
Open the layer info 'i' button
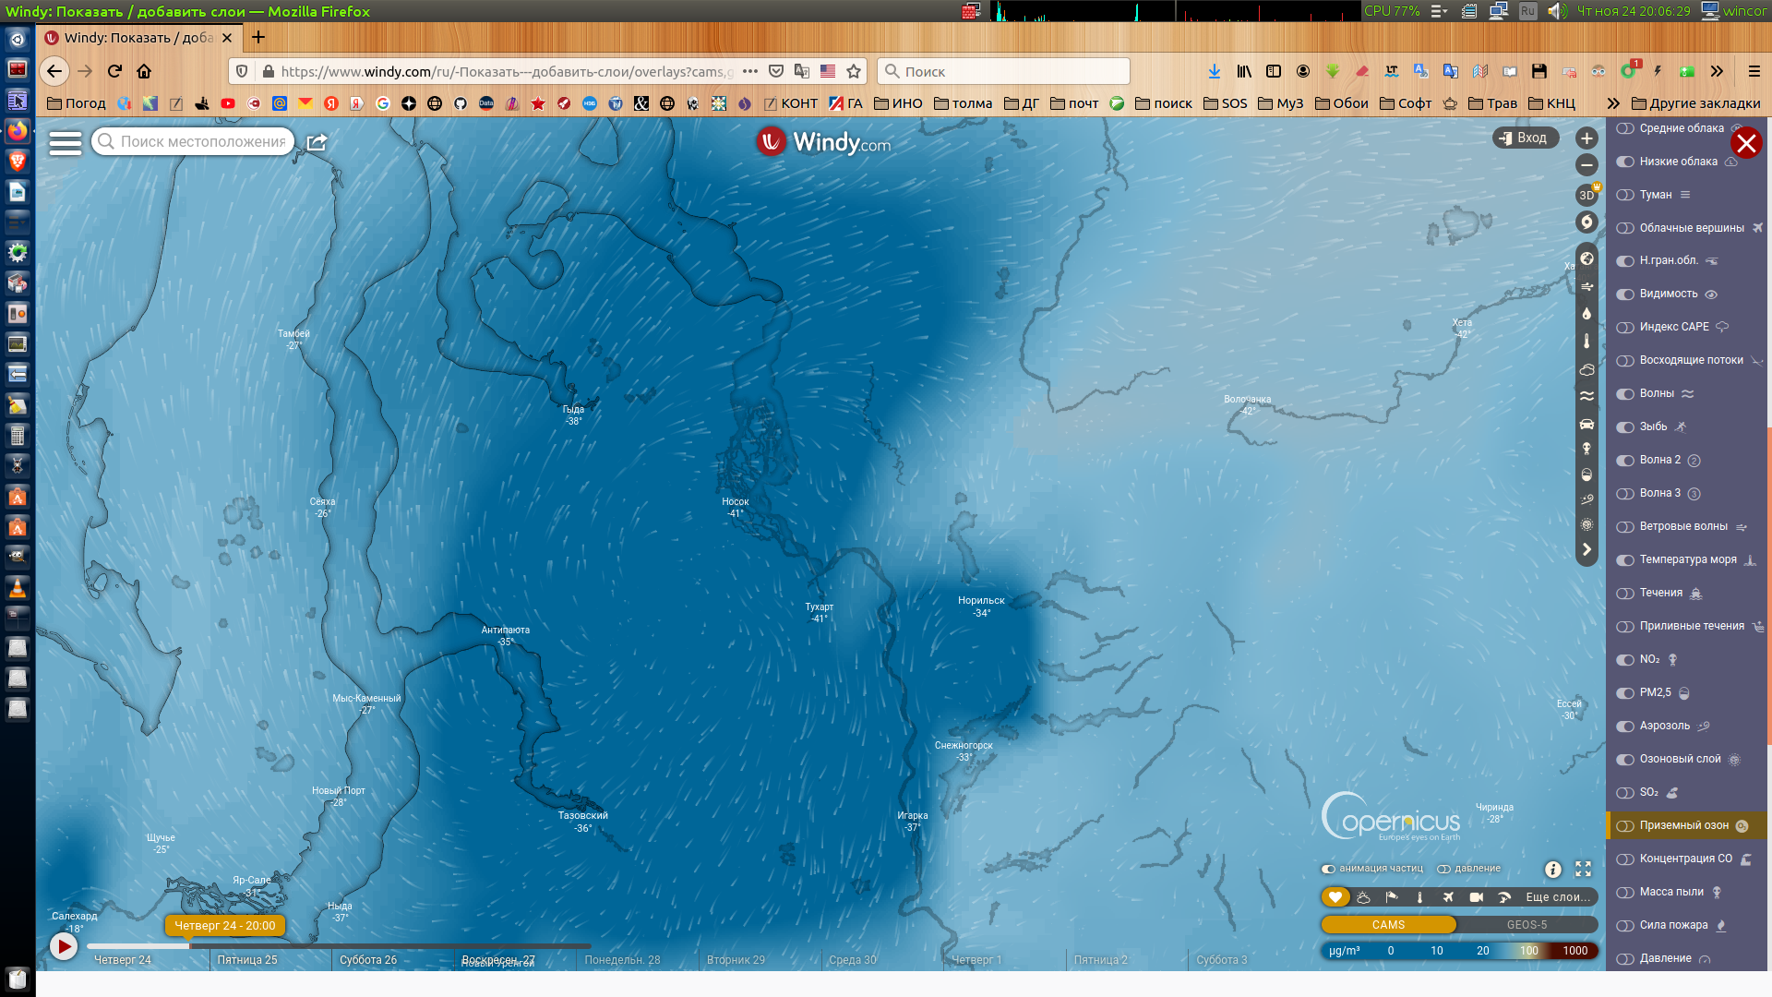click(1553, 870)
